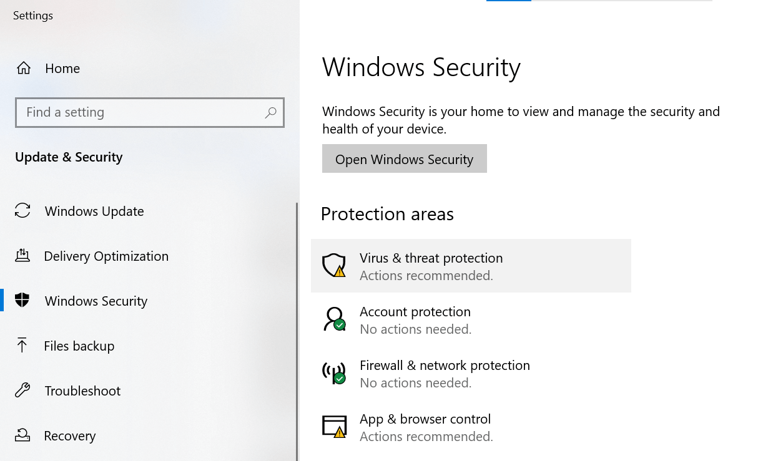Click the Home house icon
The image size is (768, 461).
[x=24, y=68]
